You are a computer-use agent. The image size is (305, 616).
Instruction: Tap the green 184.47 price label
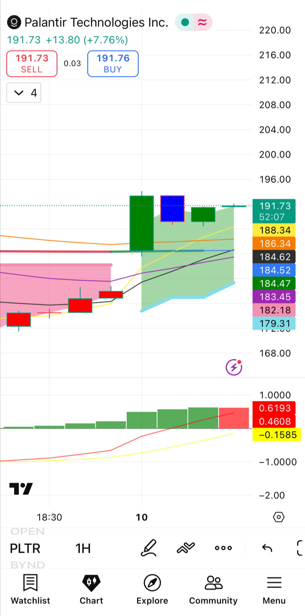click(x=274, y=283)
